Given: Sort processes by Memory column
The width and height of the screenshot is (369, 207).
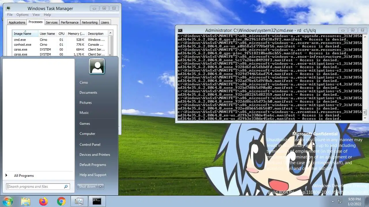Looking at the screenshot, I should [x=76, y=34].
